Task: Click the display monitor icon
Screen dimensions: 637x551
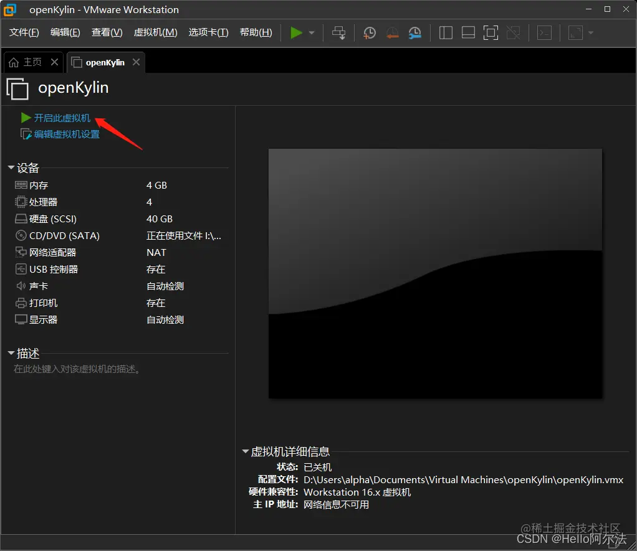Action: pyautogui.click(x=21, y=320)
